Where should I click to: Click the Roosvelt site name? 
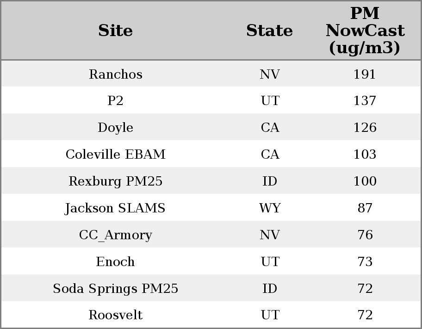coord(116,315)
